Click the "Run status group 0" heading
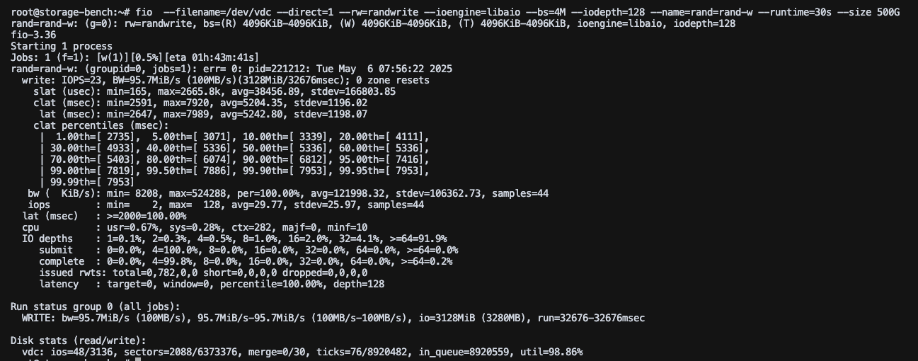This screenshot has height=361, width=918. click(x=96, y=306)
